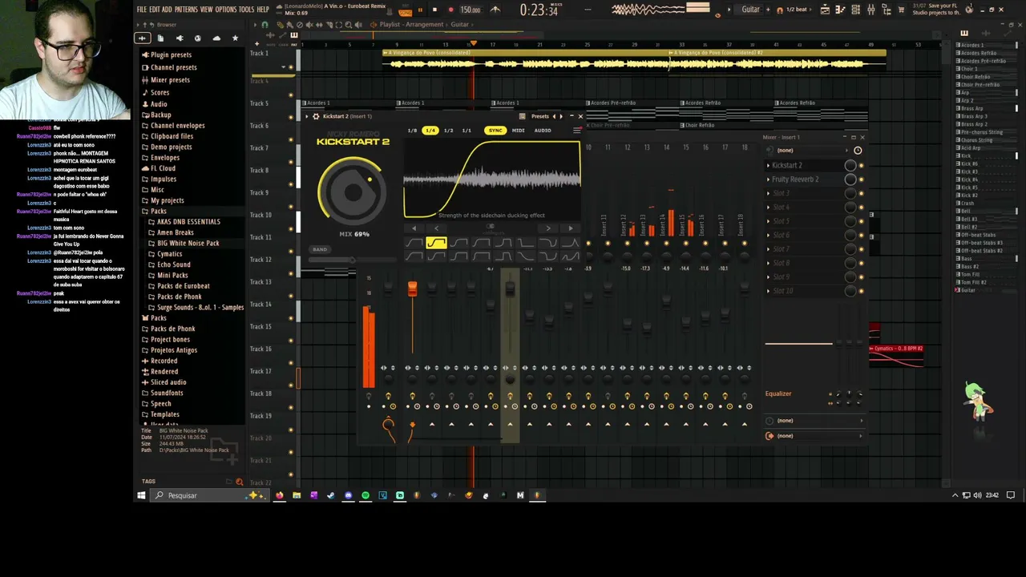1026x577 pixels.
Task: Select the highlighted yellow Kickstart curve shape
Action: tap(436, 243)
